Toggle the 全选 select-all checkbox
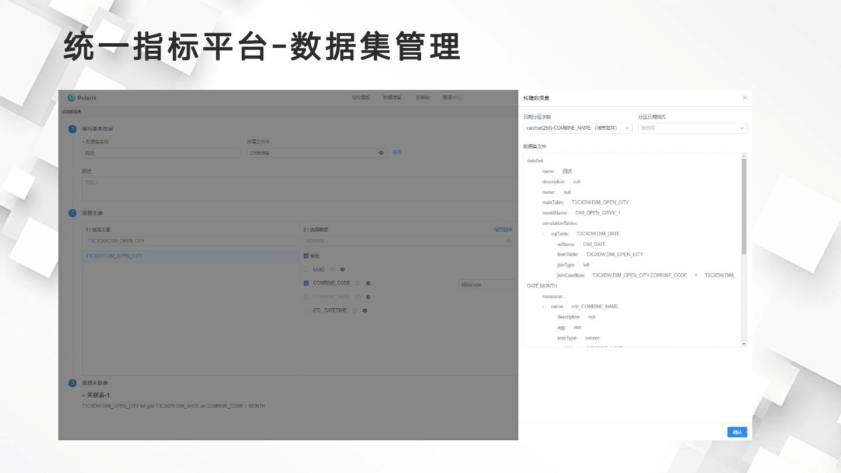Viewport: 841px width, 473px height. click(x=306, y=256)
